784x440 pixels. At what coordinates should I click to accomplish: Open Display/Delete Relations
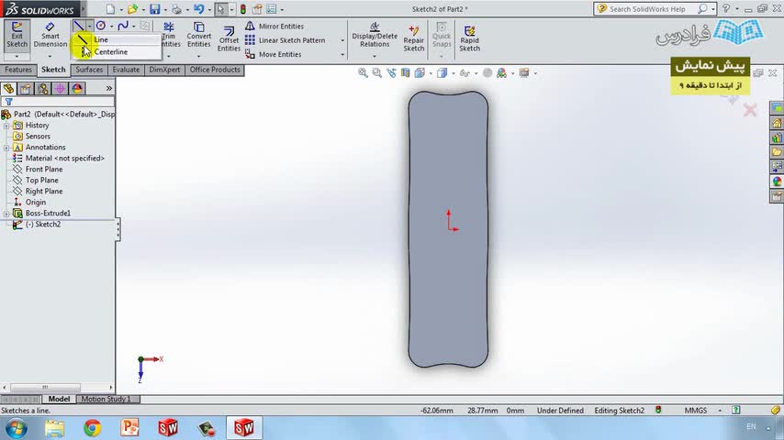point(375,35)
